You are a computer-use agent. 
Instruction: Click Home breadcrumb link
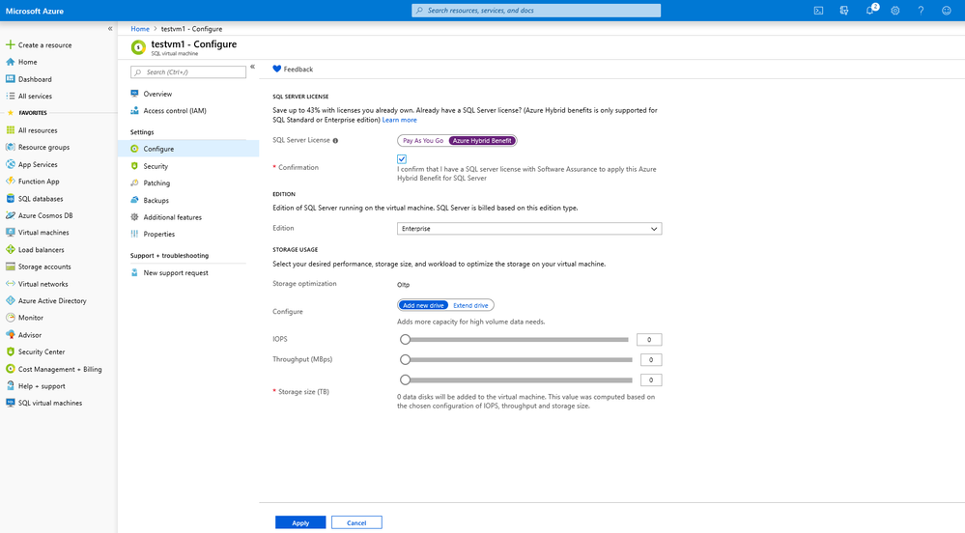[x=140, y=29]
